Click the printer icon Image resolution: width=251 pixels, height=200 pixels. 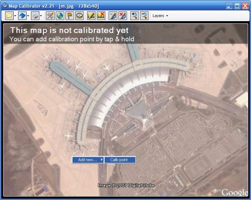point(35,16)
